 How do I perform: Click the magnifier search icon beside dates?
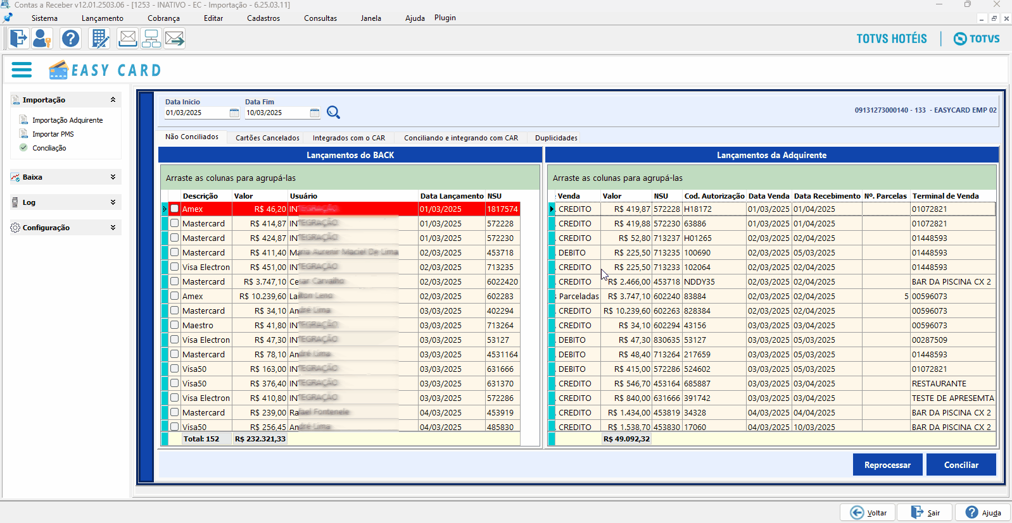333,113
